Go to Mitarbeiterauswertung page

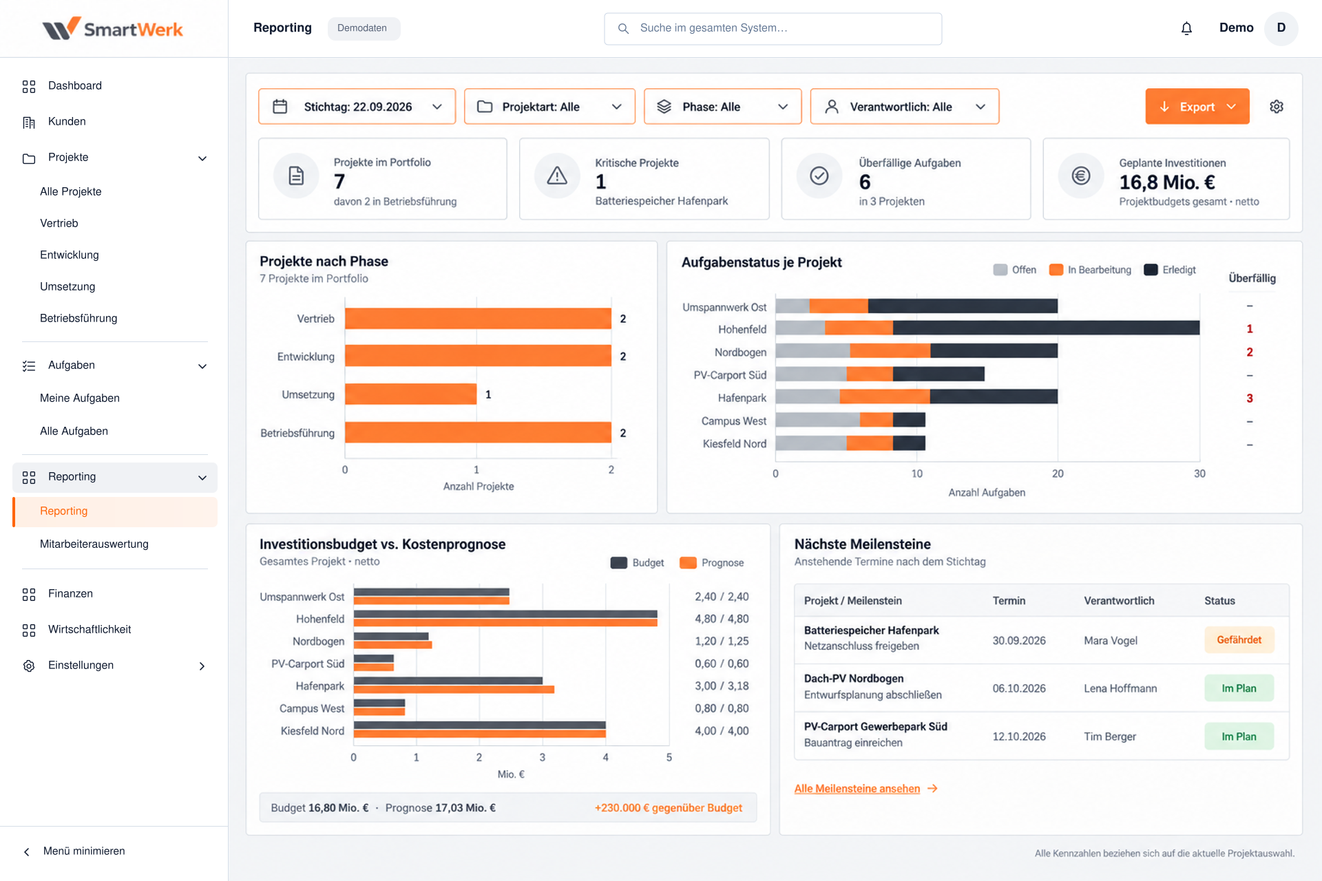coord(94,544)
